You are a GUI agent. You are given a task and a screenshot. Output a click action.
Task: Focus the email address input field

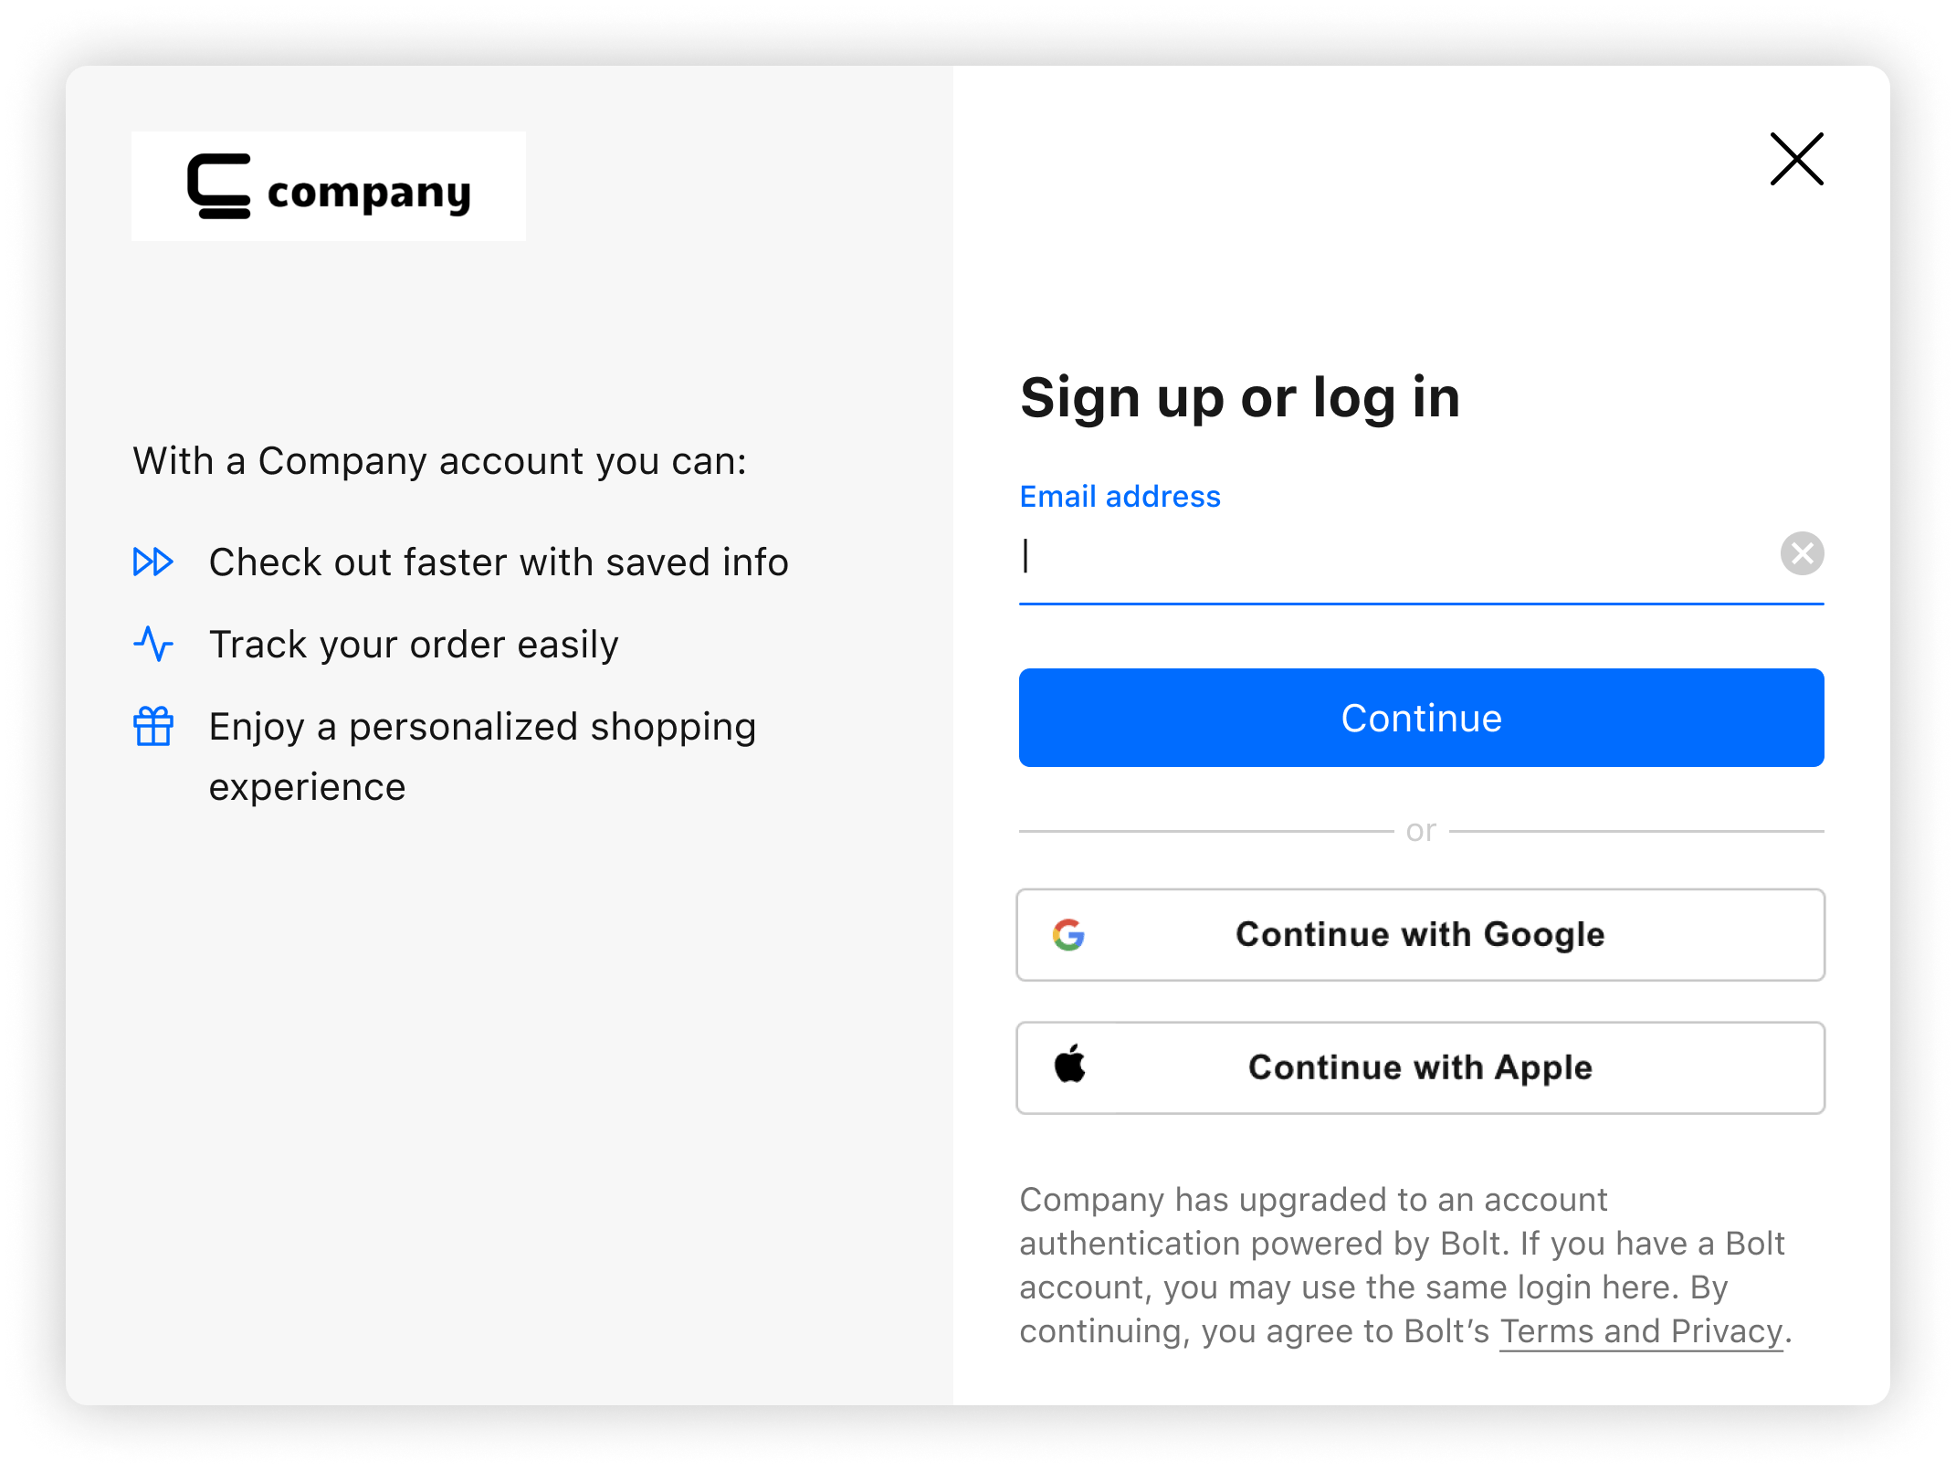coord(1370,557)
